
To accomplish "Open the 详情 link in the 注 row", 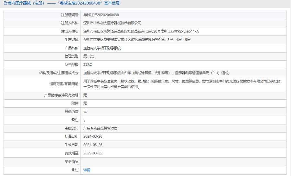I will tap(87, 170).
